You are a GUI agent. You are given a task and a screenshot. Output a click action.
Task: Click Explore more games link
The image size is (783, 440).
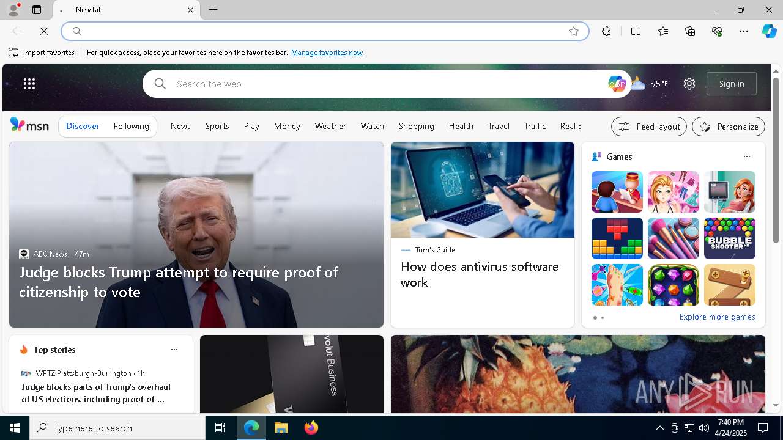coord(717,317)
